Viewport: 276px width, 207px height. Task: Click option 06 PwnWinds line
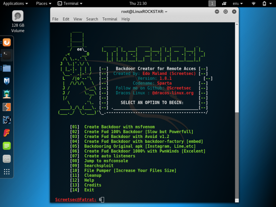point(138,151)
